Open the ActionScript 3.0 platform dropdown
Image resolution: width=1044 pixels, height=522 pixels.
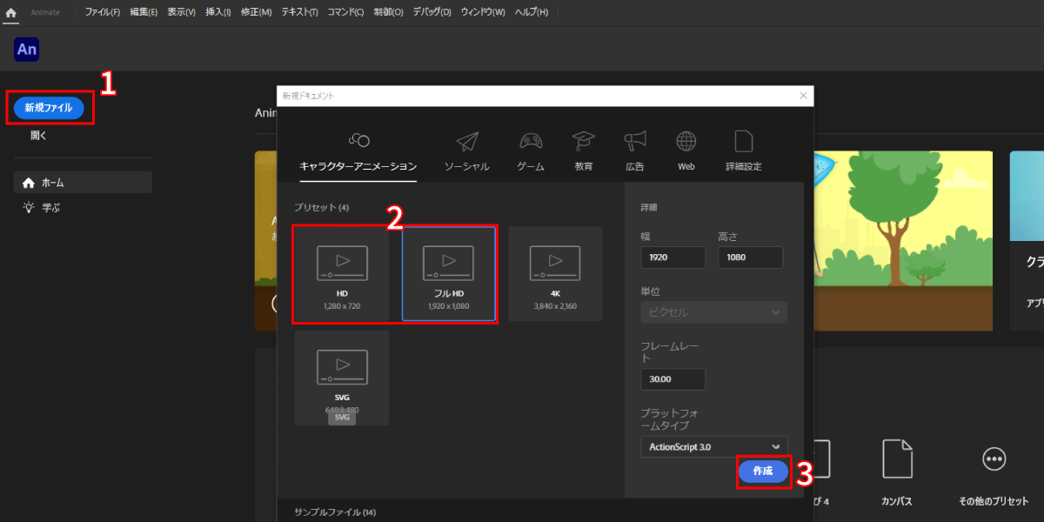(x=714, y=447)
